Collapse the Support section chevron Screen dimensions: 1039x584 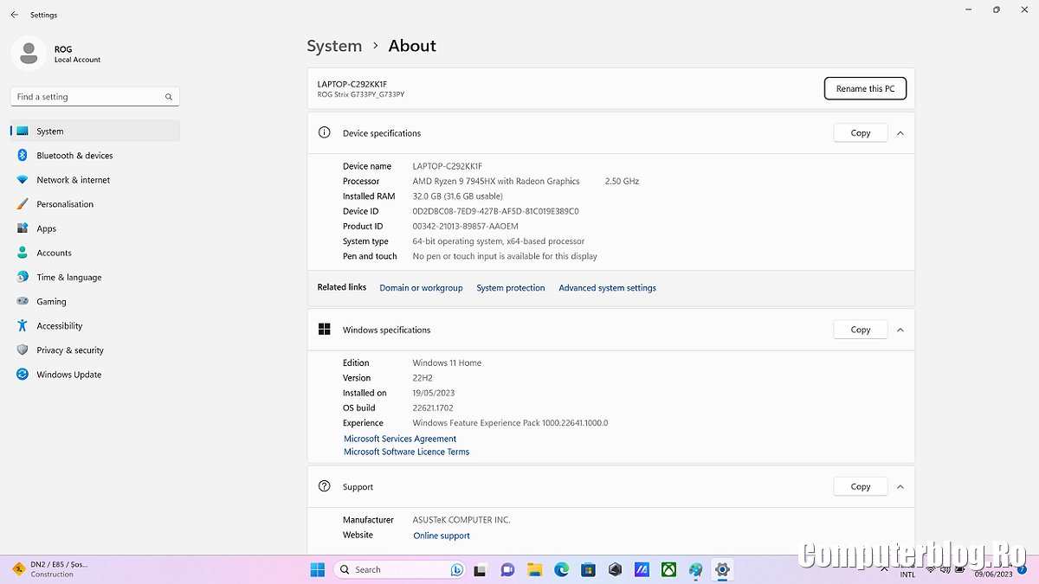click(x=900, y=487)
